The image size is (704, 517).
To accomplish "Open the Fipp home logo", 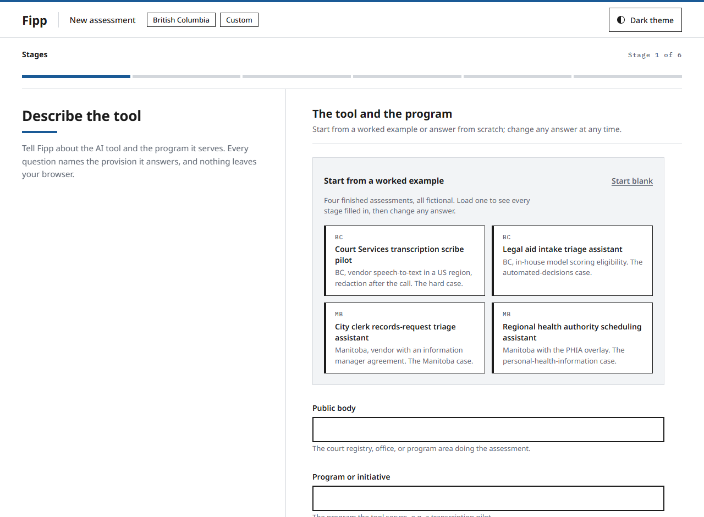I will [35, 20].
